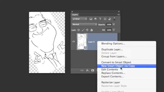Click the Fill 100% field
Viewport: 164px width, 92px height.
pyautogui.click(x=109, y=30)
